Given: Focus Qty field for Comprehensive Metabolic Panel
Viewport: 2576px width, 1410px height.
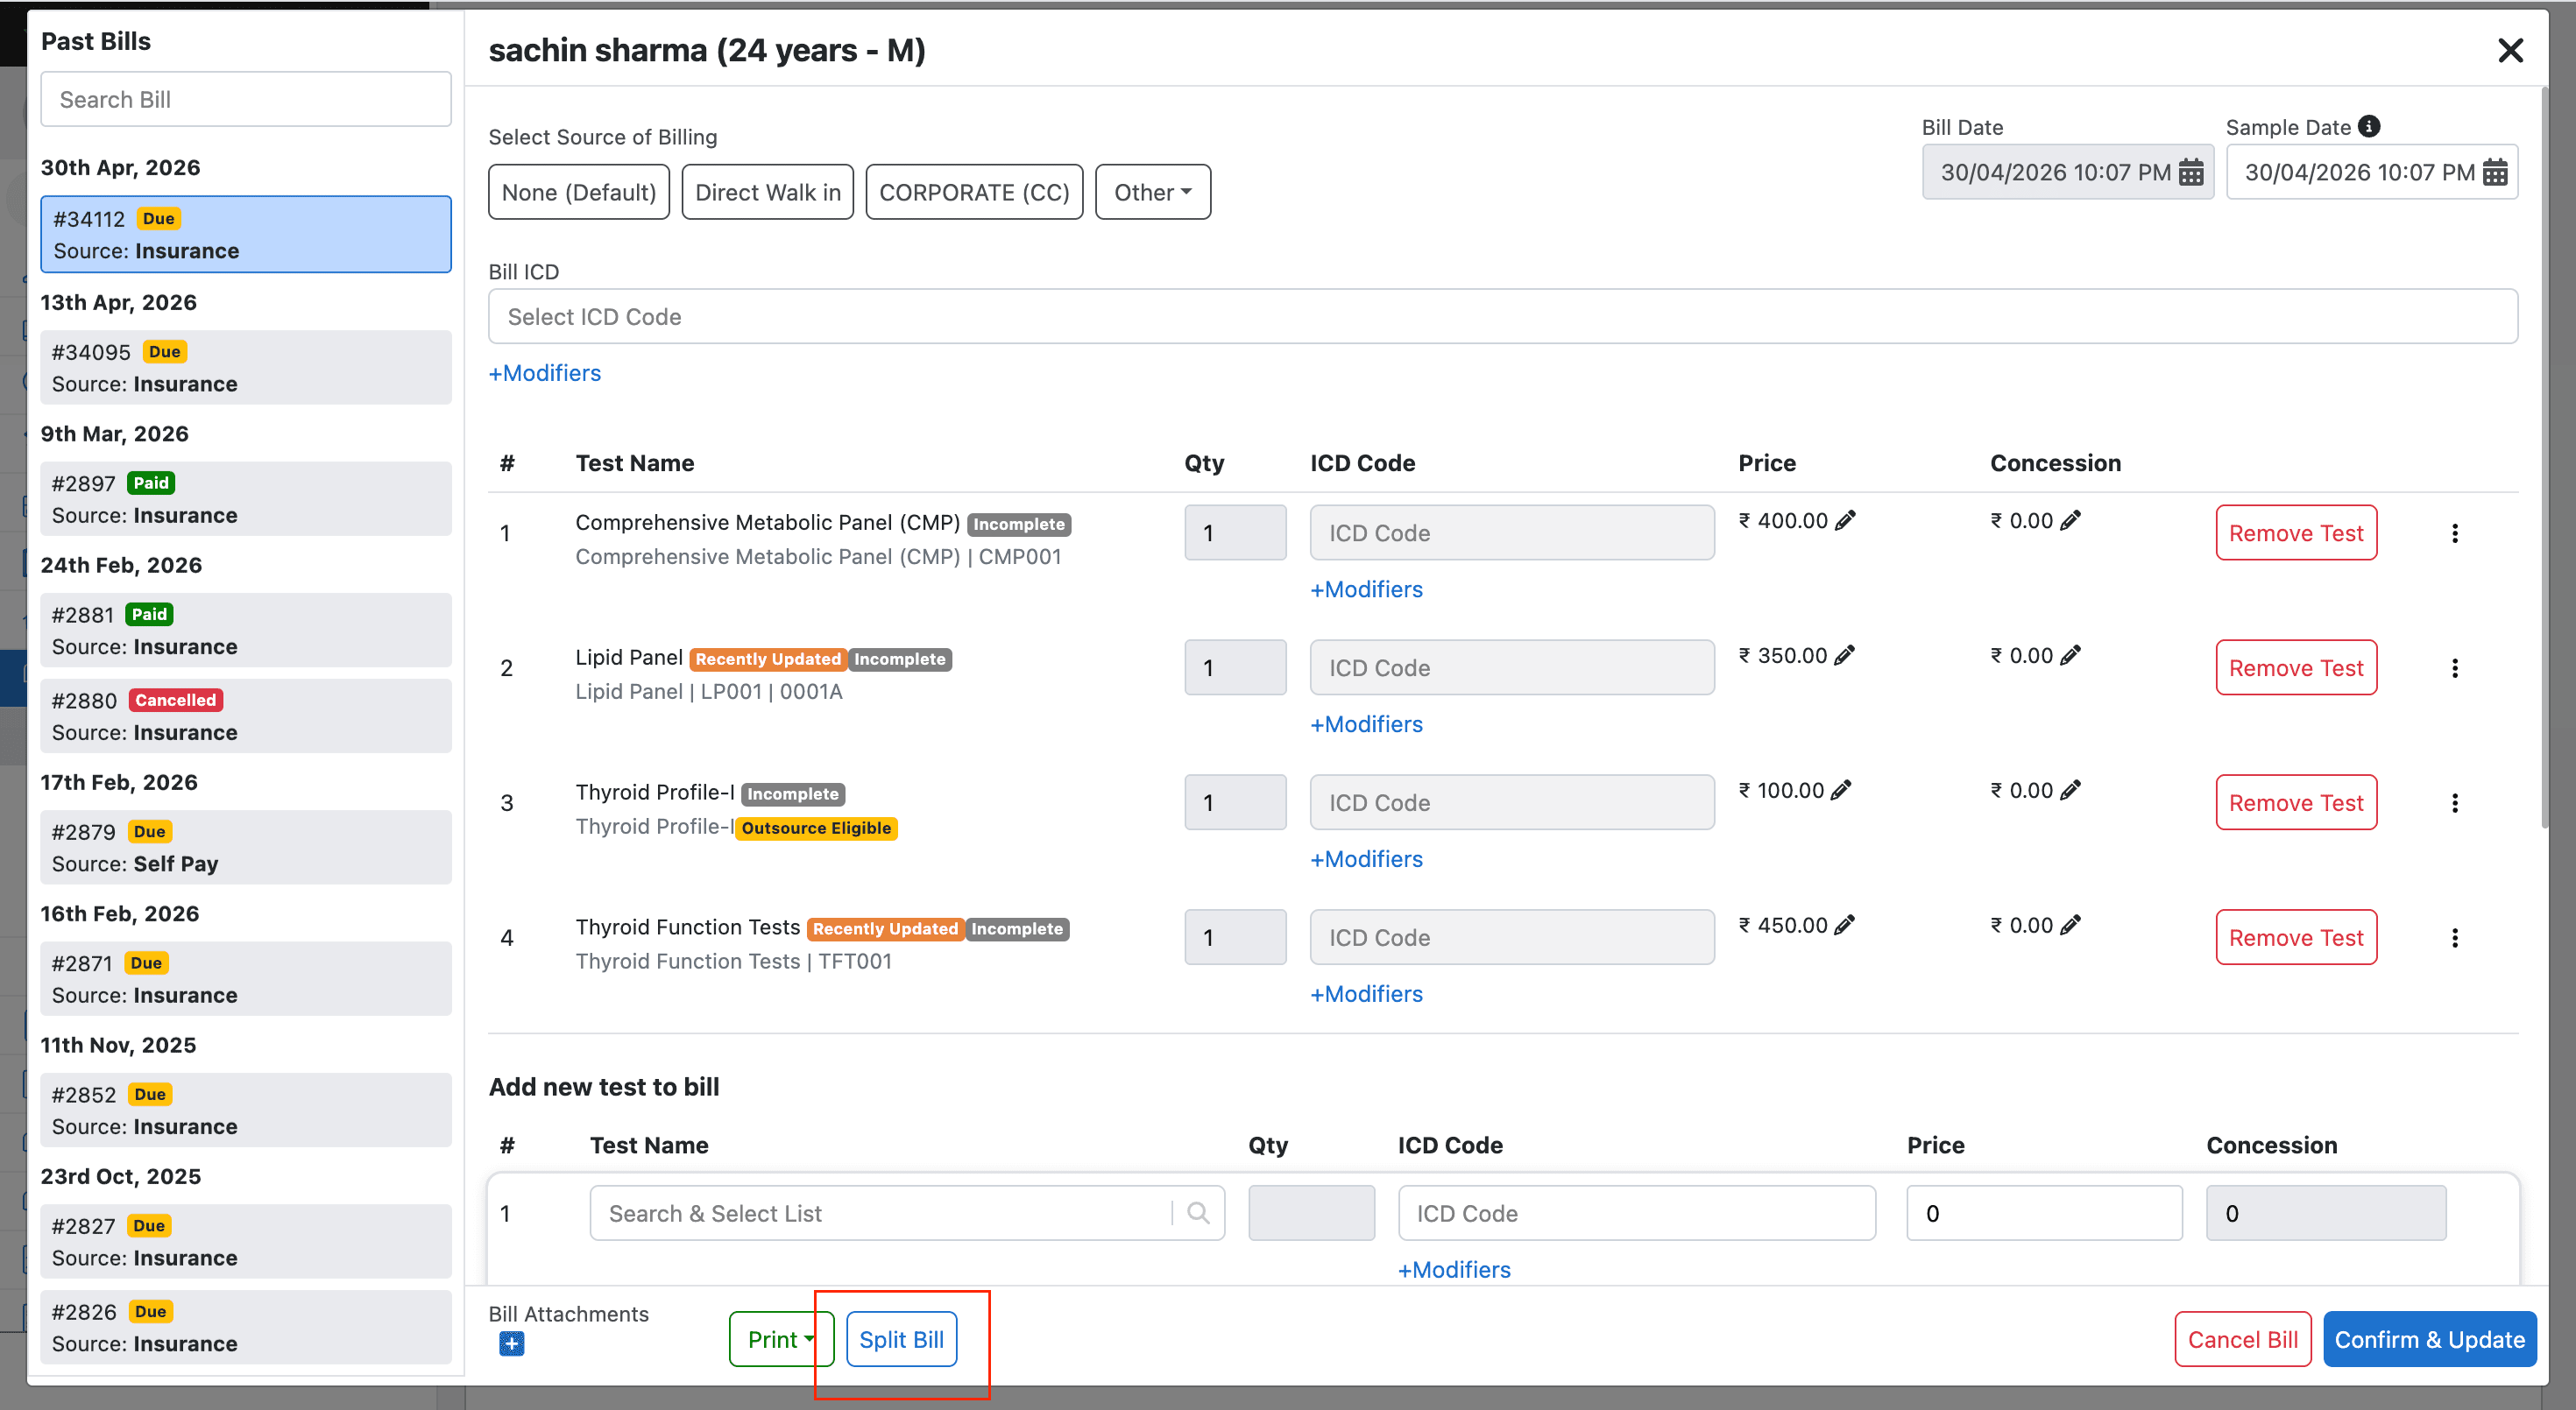Looking at the screenshot, I should 1235,532.
